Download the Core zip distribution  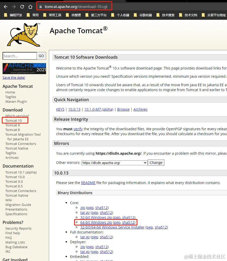[x=83, y=208]
